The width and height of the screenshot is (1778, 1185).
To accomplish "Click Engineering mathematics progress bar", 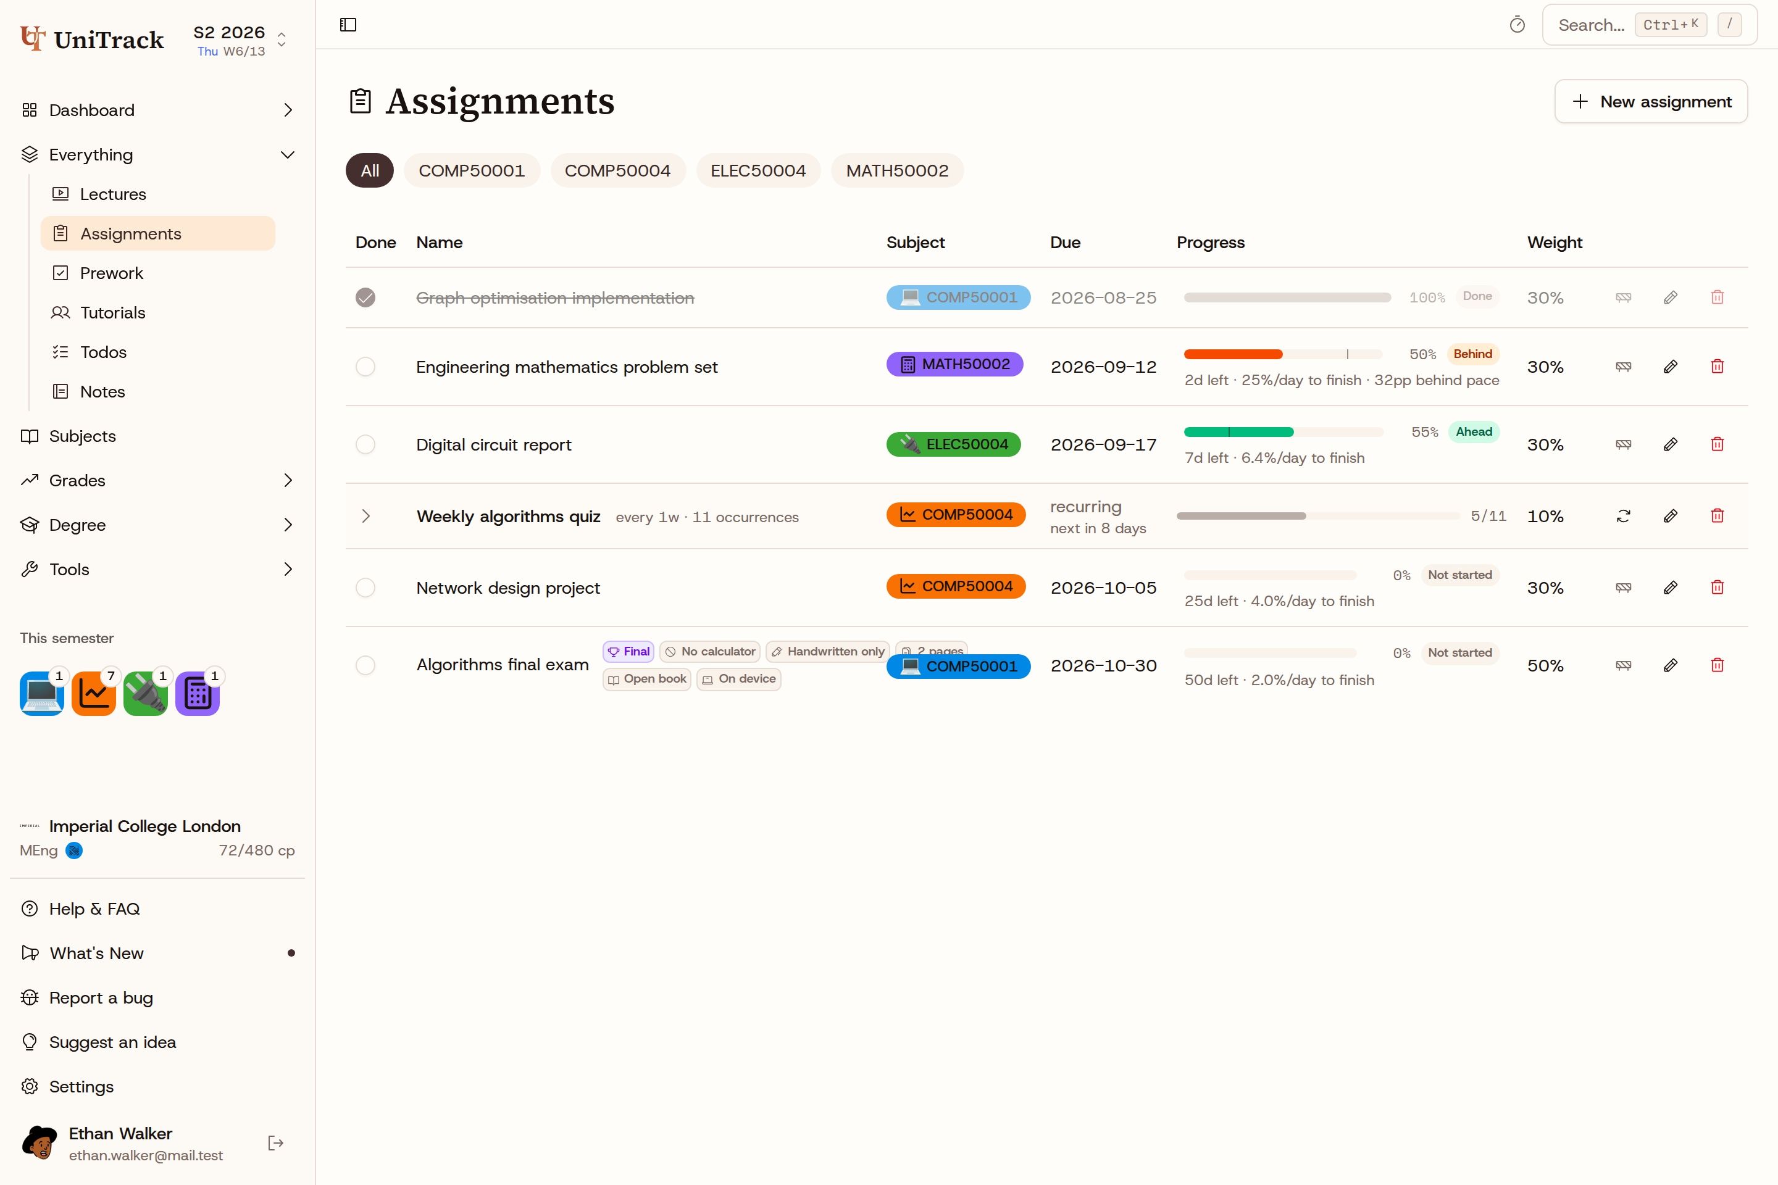I will point(1283,354).
